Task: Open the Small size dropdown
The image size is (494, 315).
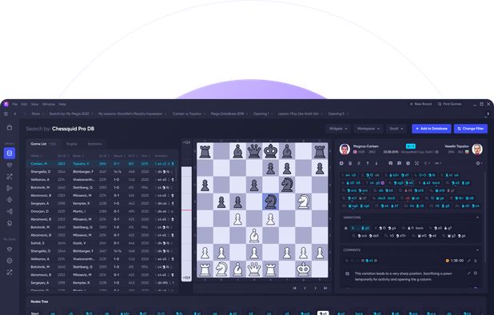Action: click(x=396, y=129)
